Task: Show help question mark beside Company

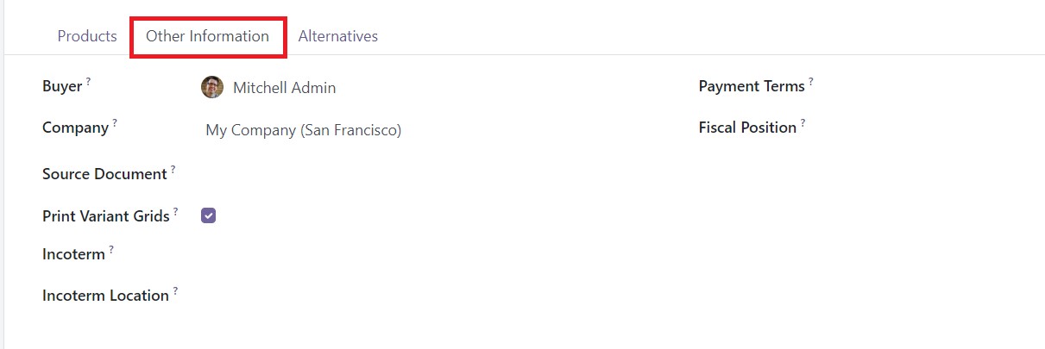Action: tap(114, 123)
